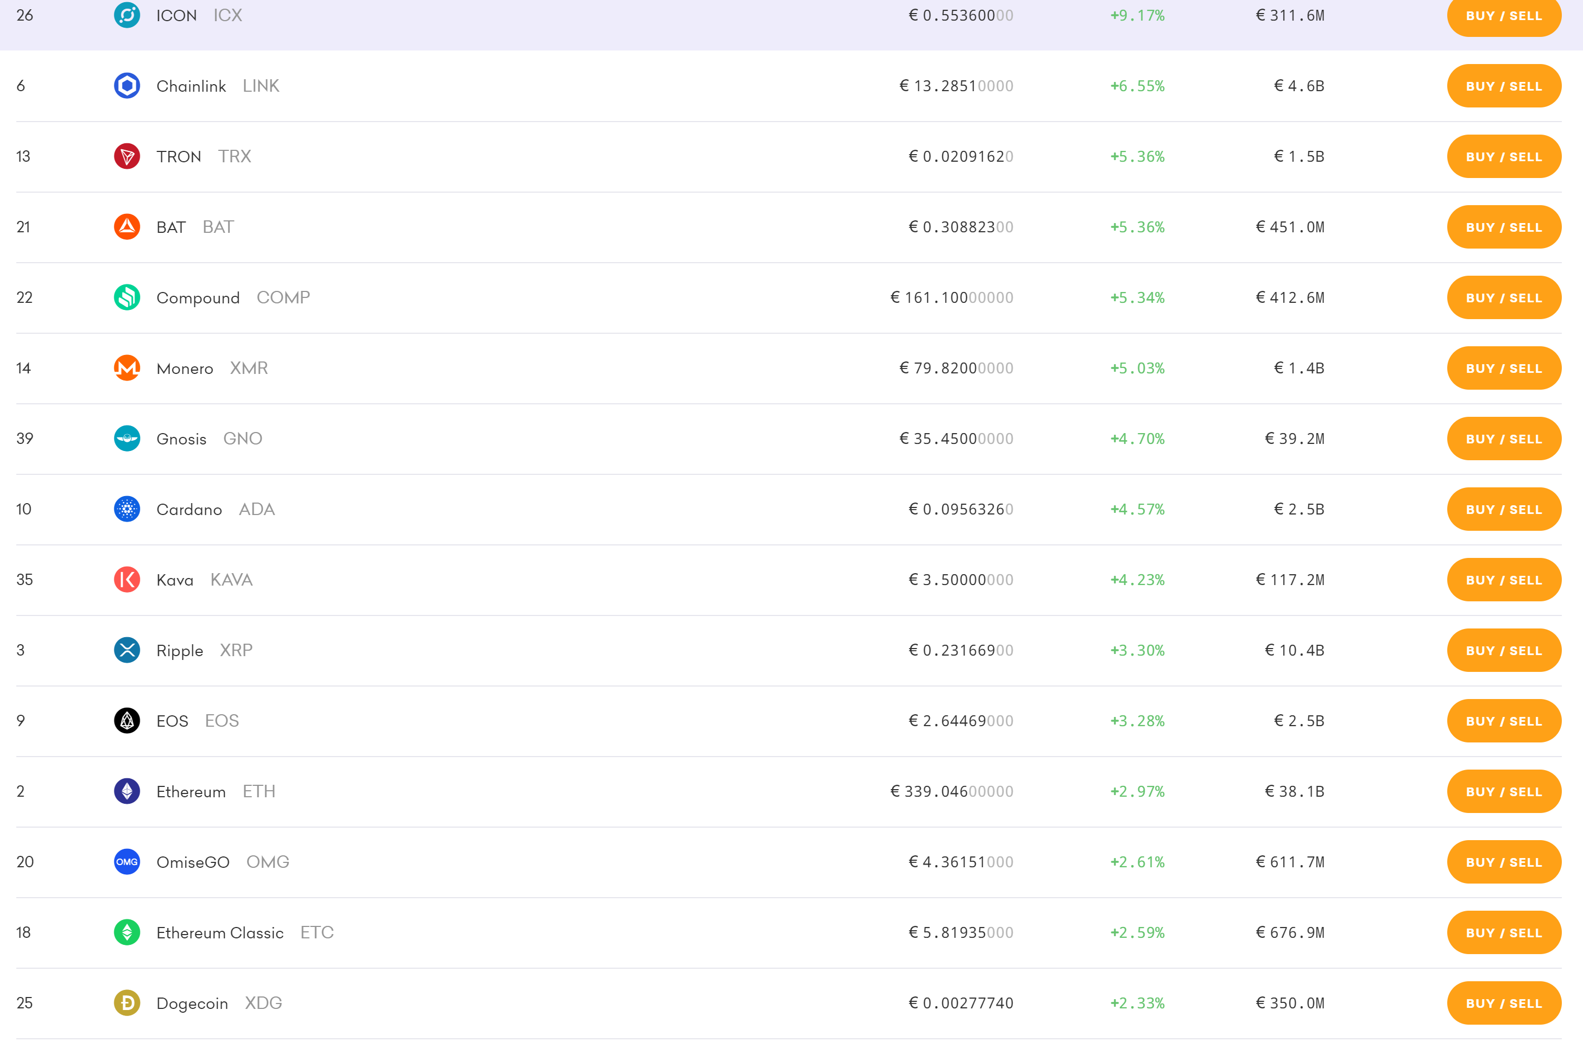This screenshot has height=1048, width=1583.
Task: Click the Ethereum Classic green logo
Action: 127,932
